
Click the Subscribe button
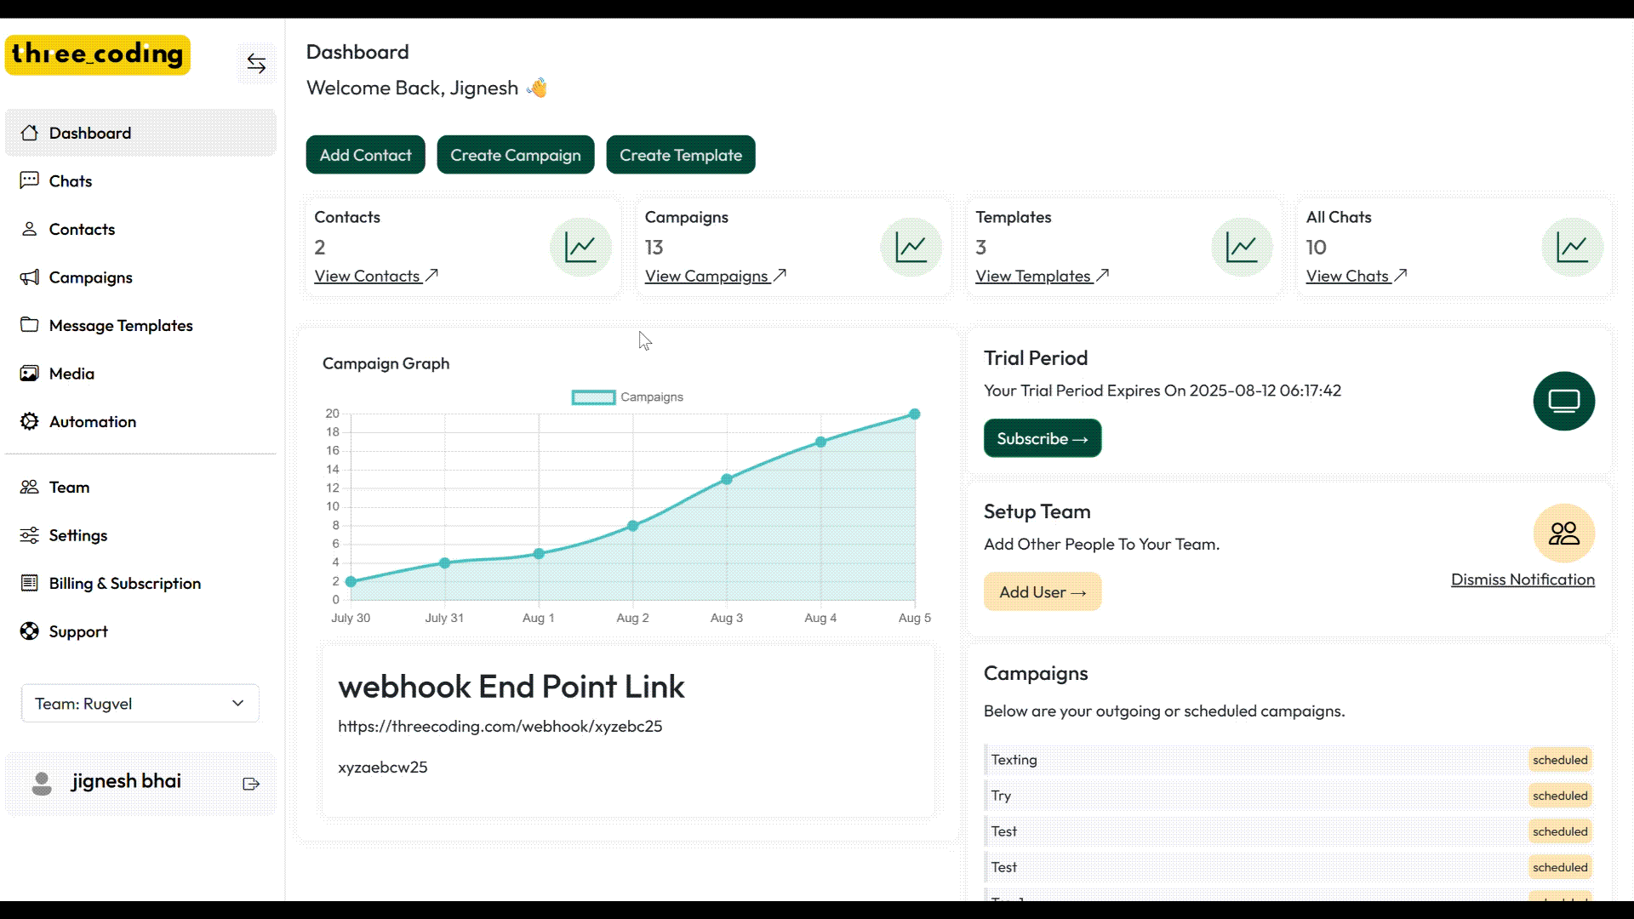1042,439
